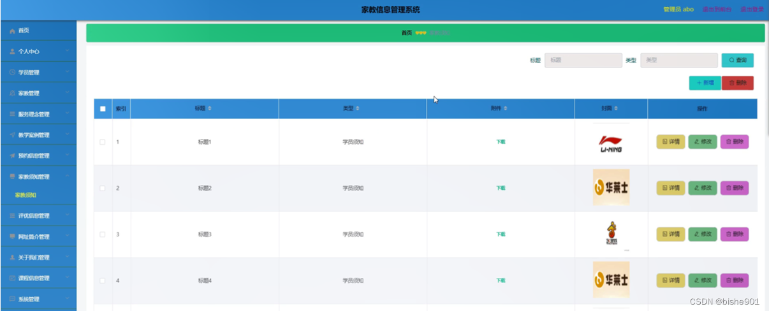Image resolution: width=769 pixels, height=311 pixels.
Task: Expand the 网站简介管理 chevron
Action: (67, 235)
